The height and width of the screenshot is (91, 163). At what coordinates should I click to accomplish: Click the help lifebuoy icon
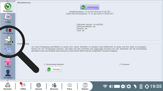[147, 86]
